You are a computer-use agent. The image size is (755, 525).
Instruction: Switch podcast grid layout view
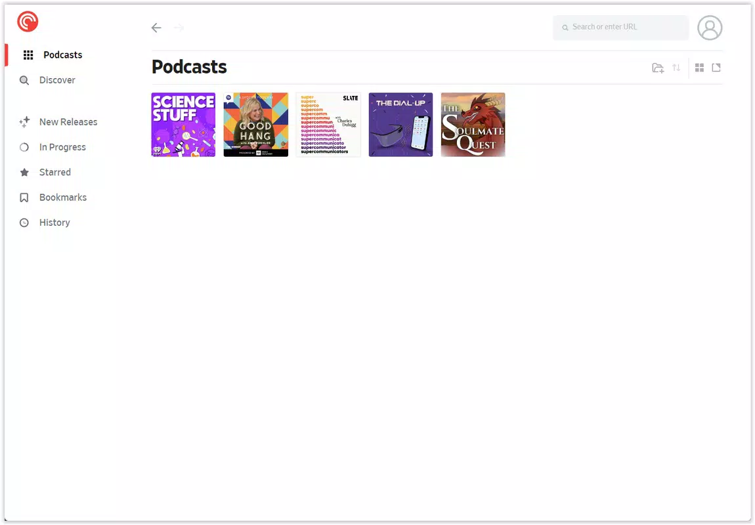pyautogui.click(x=700, y=68)
